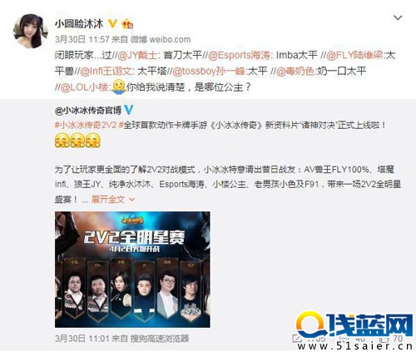Open the post options chevron menu
Screen dimensions: 416x352
pos(398,18)
